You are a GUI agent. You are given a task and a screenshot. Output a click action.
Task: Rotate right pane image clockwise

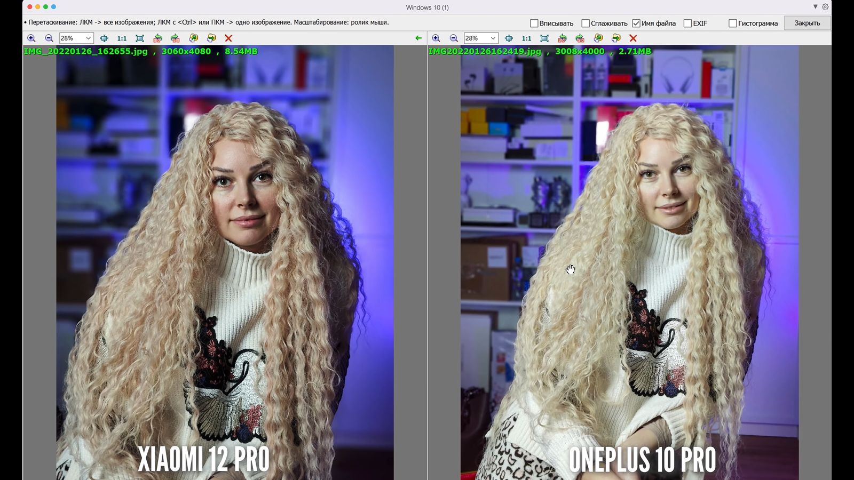pos(580,38)
